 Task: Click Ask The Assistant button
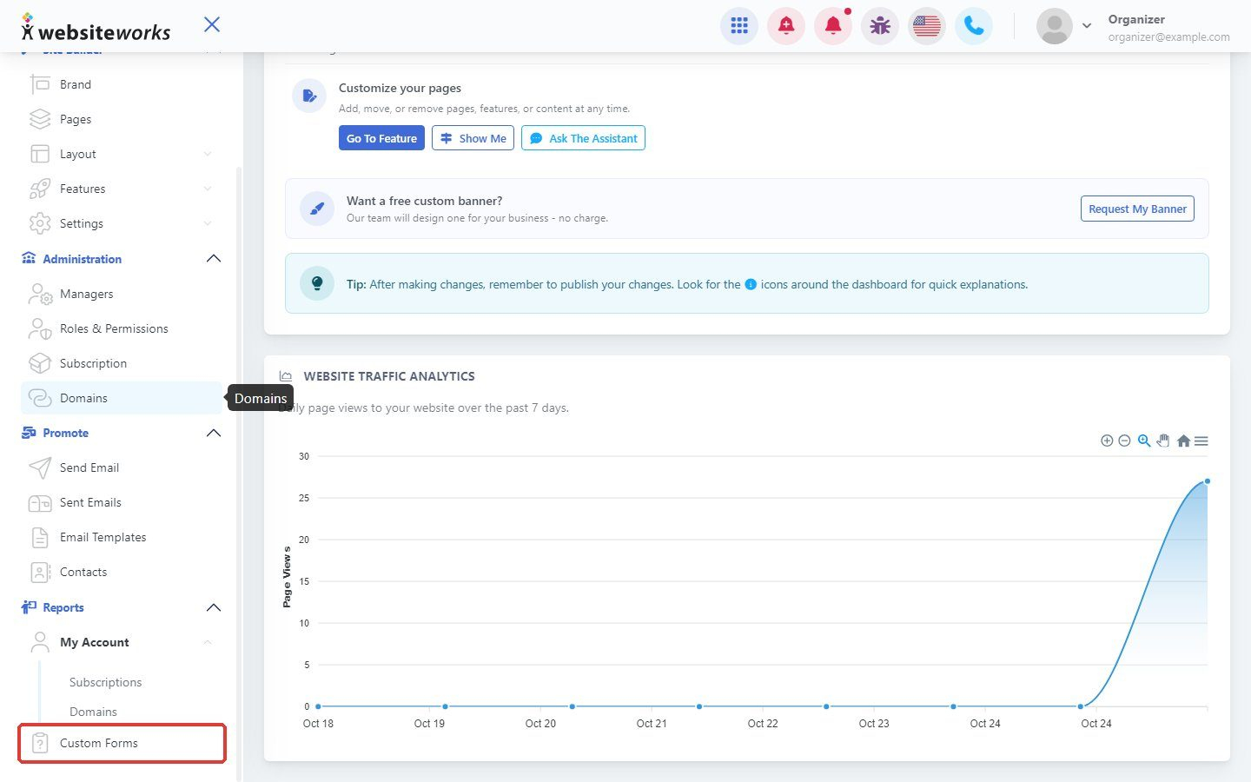tap(583, 138)
